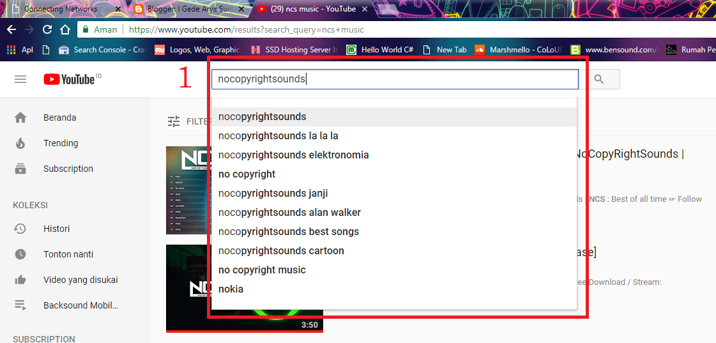Click the browser forward arrow

click(x=29, y=29)
